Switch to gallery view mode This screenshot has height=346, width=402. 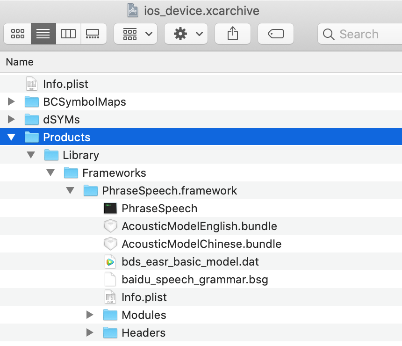coord(93,34)
